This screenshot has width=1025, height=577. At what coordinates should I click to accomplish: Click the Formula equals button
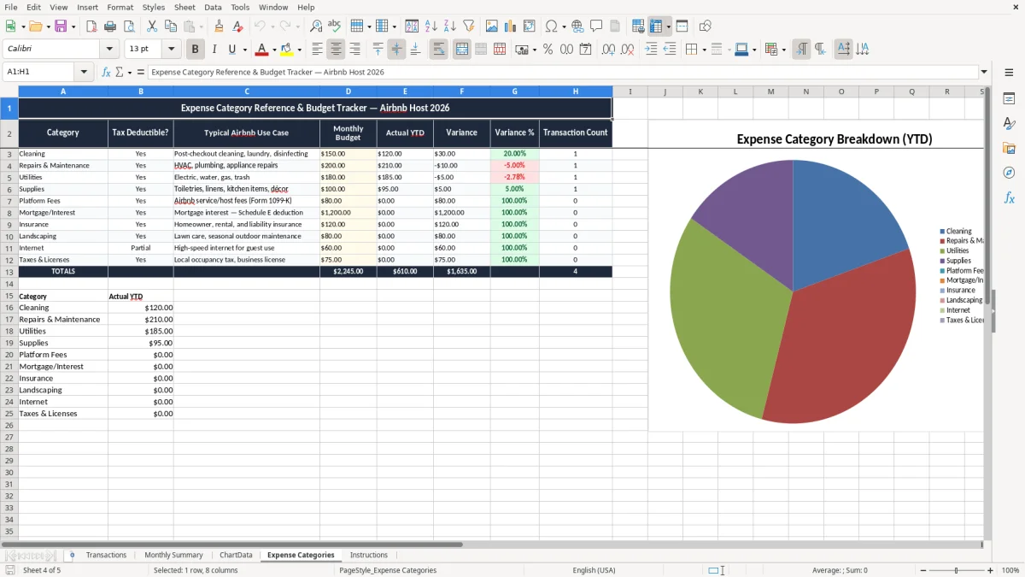140,73
